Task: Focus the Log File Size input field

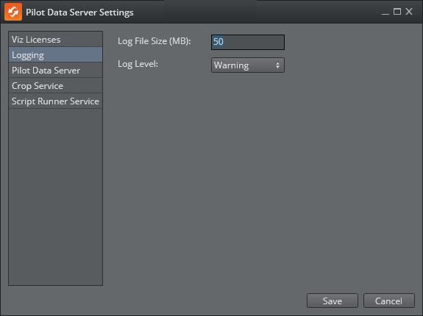Action: [248, 42]
